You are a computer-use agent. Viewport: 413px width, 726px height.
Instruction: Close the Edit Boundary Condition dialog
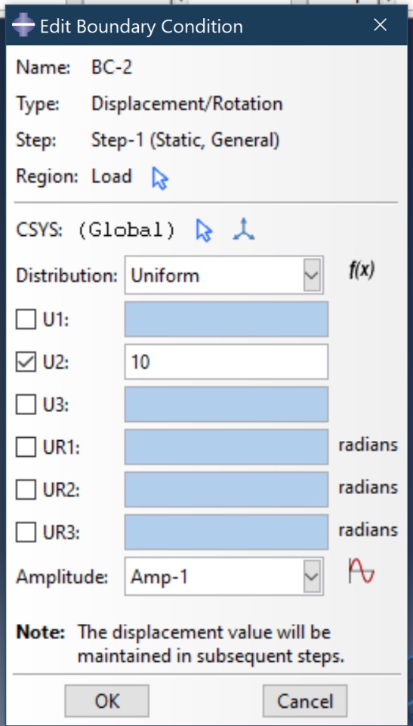coord(381,25)
